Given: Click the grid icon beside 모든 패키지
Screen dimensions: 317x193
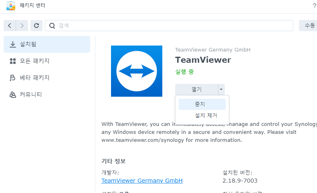Looking at the screenshot, I should pyautogui.click(x=13, y=61).
